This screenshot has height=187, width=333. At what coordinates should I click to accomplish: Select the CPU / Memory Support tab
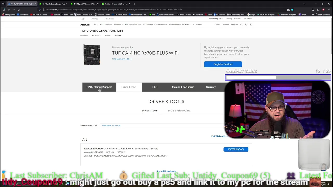click(99, 87)
